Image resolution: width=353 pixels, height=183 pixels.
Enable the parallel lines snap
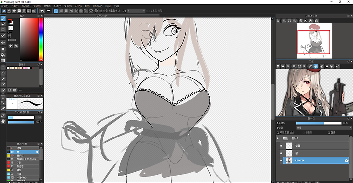[61, 11]
